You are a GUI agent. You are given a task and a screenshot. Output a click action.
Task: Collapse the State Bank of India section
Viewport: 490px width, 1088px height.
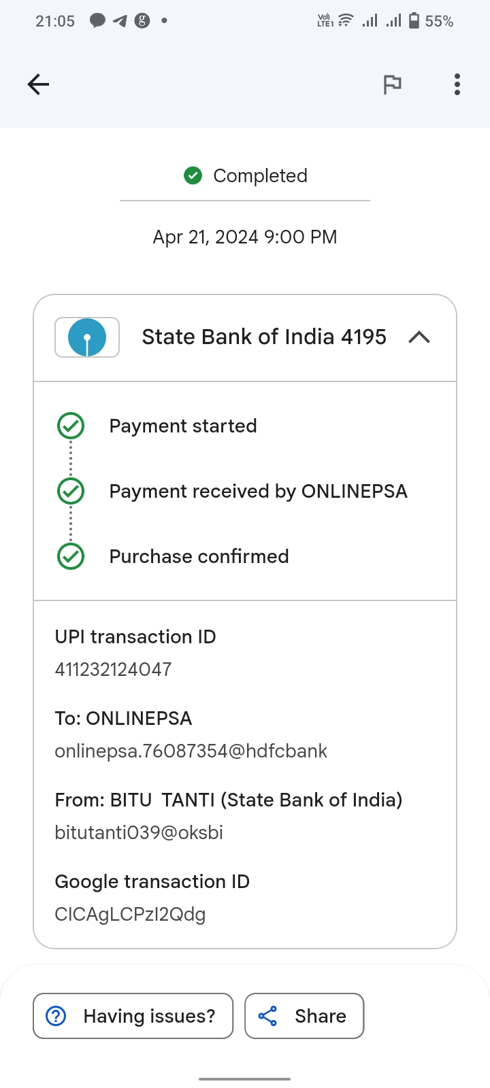pyautogui.click(x=419, y=337)
